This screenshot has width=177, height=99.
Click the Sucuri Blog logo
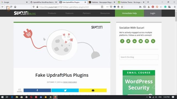(x=25, y=13)
